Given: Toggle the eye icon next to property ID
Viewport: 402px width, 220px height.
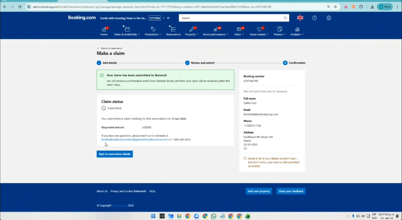Looking at the screenshot, I should (x=168, y=18).
